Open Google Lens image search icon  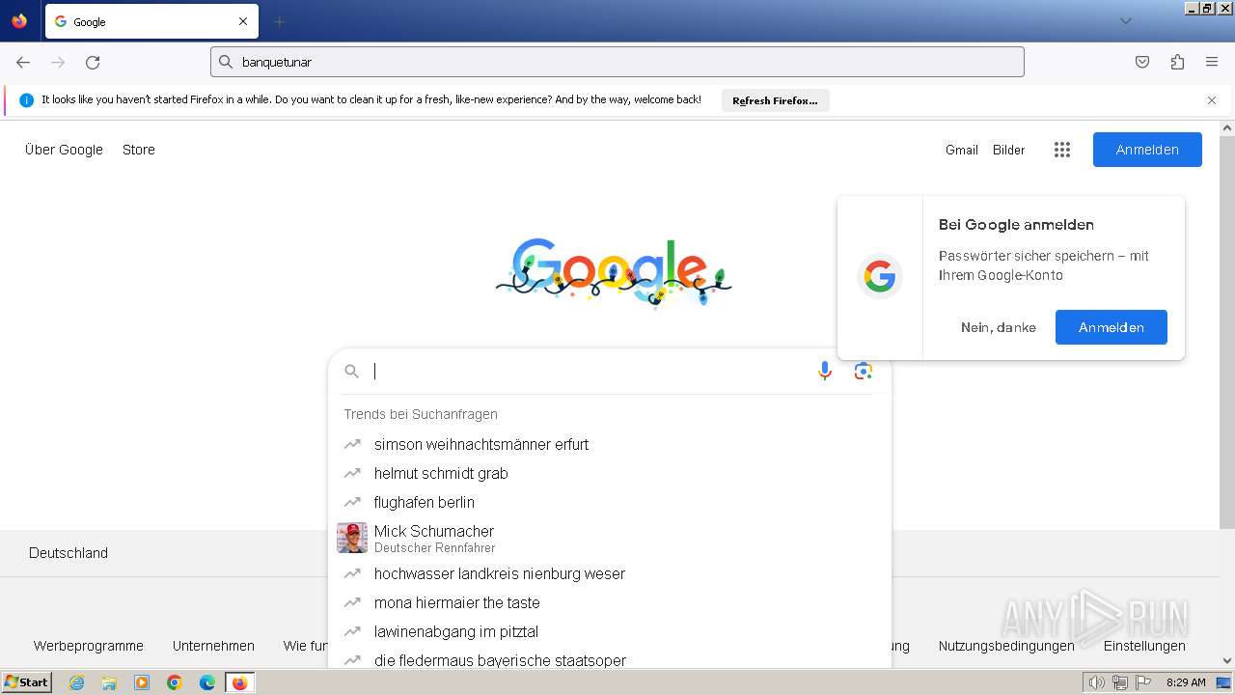[x=864, y=372]
